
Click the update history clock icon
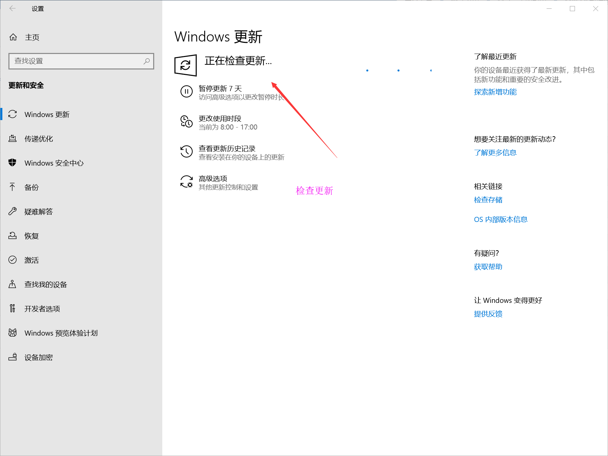186,152
